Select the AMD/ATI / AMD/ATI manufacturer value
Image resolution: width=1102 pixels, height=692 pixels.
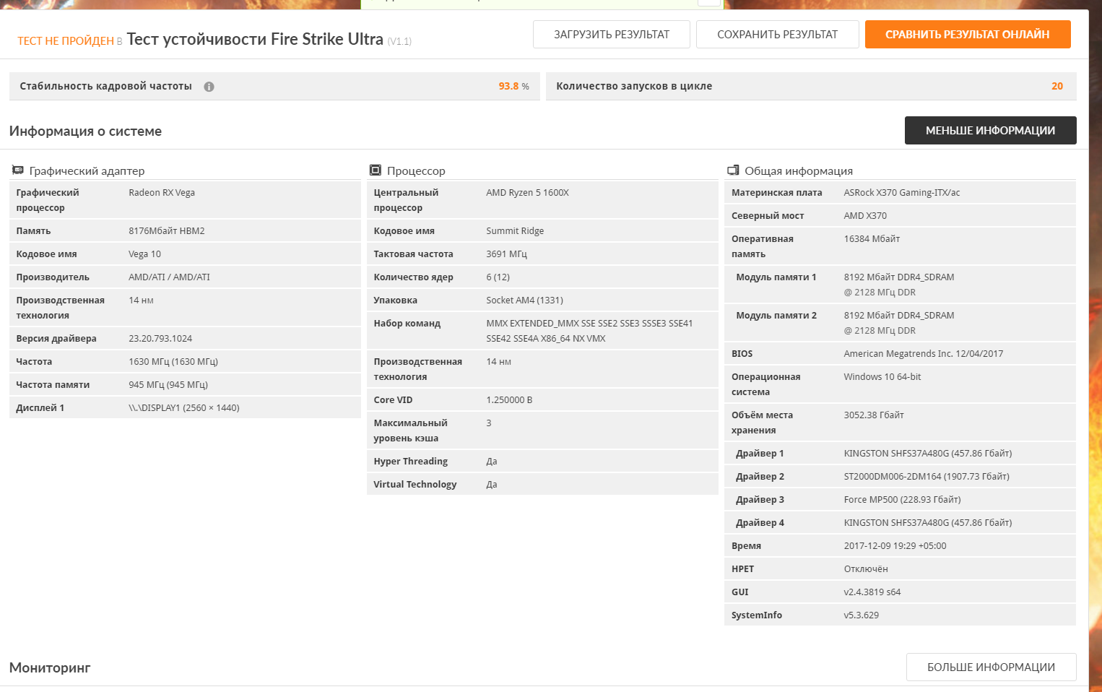[169, 277]
